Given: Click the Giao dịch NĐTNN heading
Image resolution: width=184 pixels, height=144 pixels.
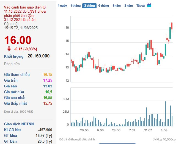Looking at the screenshot, I should 19,124.
